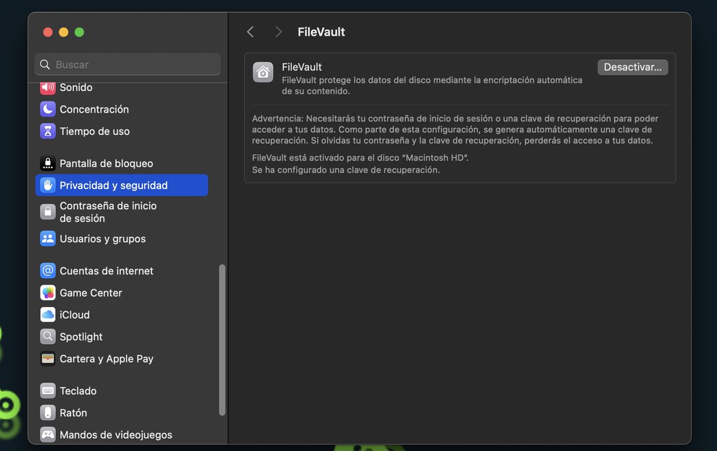This screenshot has height=451, width=717.
Task: Click the FileVault page title
Action: [321, 32]
